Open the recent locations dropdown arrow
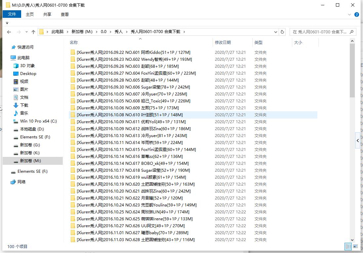Viewport: 363px width, 253px height. [x=26, y=32]
